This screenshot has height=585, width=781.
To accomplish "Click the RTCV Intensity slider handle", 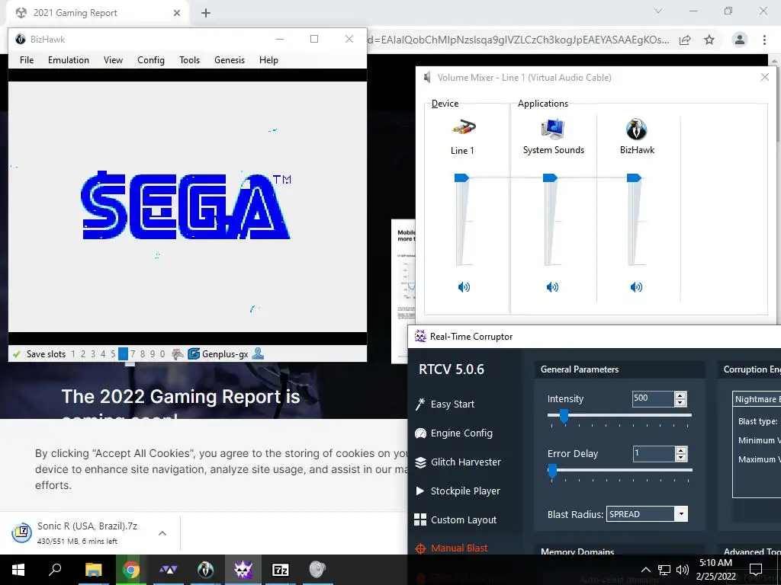I will pyautogui.click(x=564, y=416).
